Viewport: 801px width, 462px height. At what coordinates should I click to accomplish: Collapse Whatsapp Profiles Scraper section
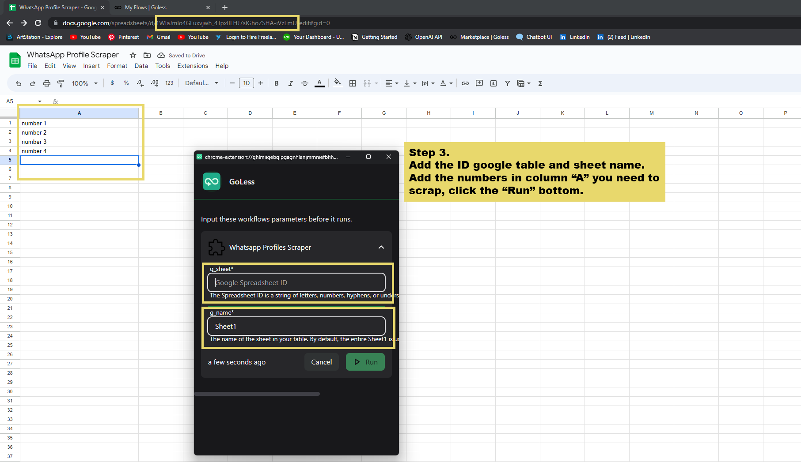pos(381,248)
